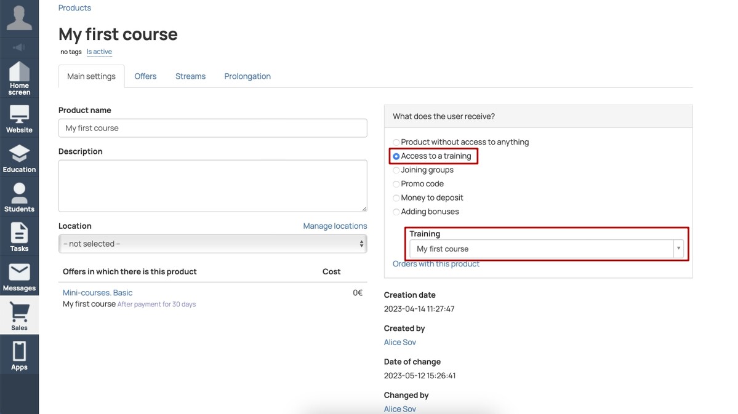Switch to the Offers tab
The width and height of the screenshot is (738, 414).
145,76
